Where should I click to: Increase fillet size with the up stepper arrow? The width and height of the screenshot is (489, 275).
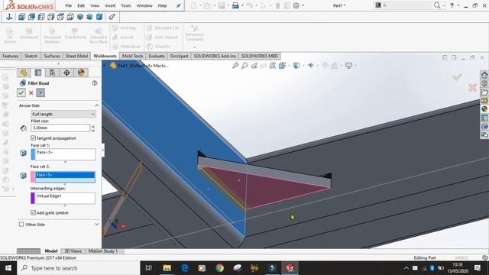coord(93,126)
